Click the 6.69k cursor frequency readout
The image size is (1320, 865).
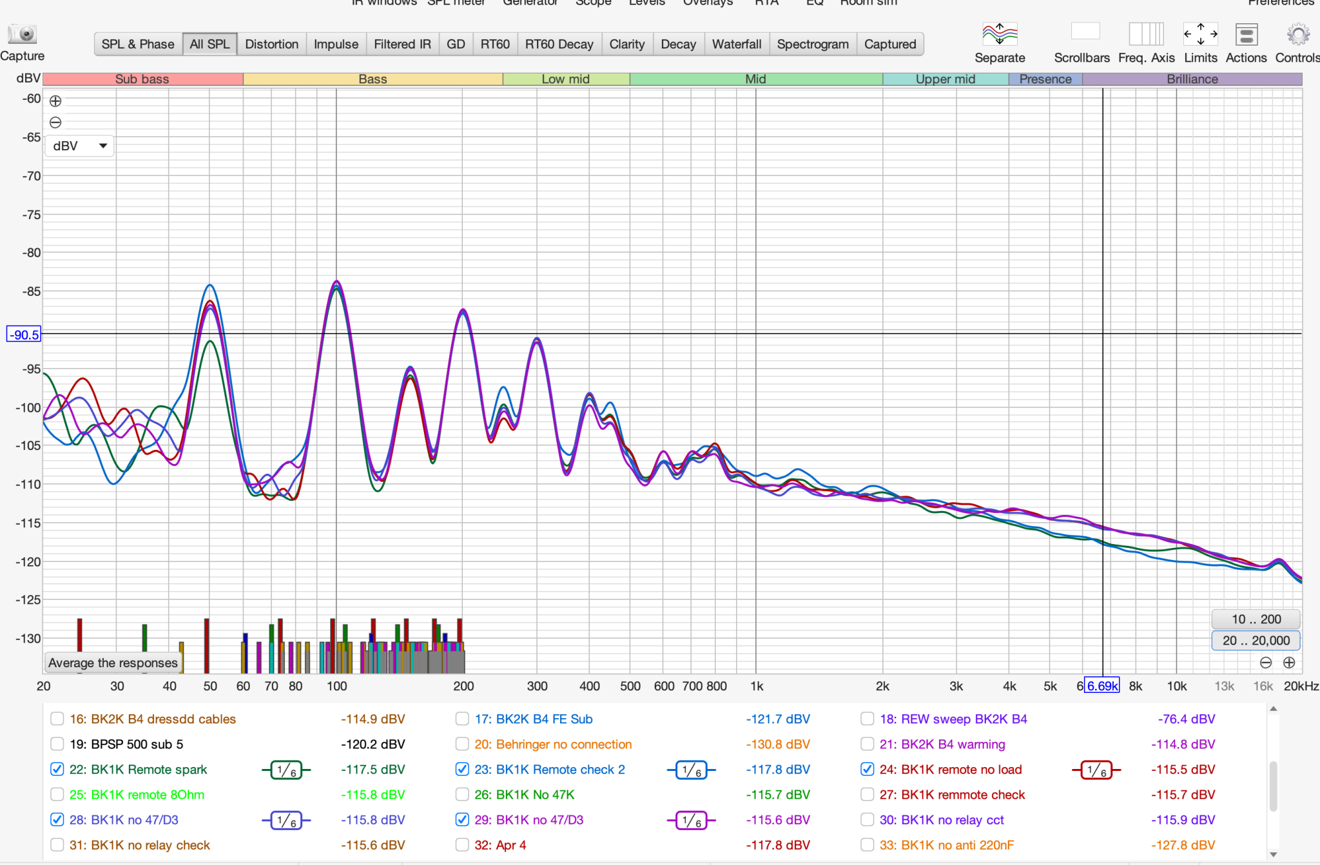pyautogui.click(x=1102, y=686)
